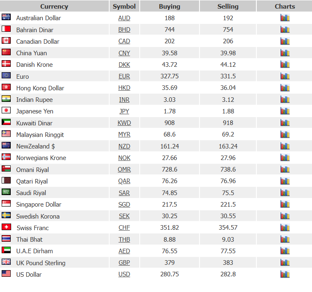Select the KWD symbol link
The width and height of the screenshot is (312, 292).
(124, 123)
